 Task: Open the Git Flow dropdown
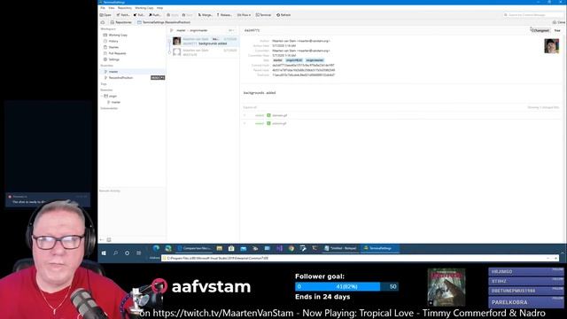(x=244, y=15)
